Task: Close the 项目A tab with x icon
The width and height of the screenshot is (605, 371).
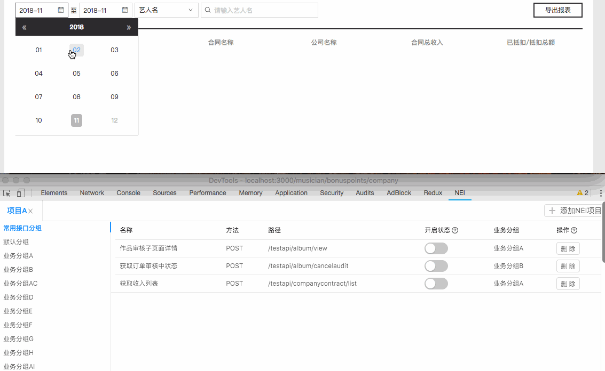Action: tap(31, 211)
